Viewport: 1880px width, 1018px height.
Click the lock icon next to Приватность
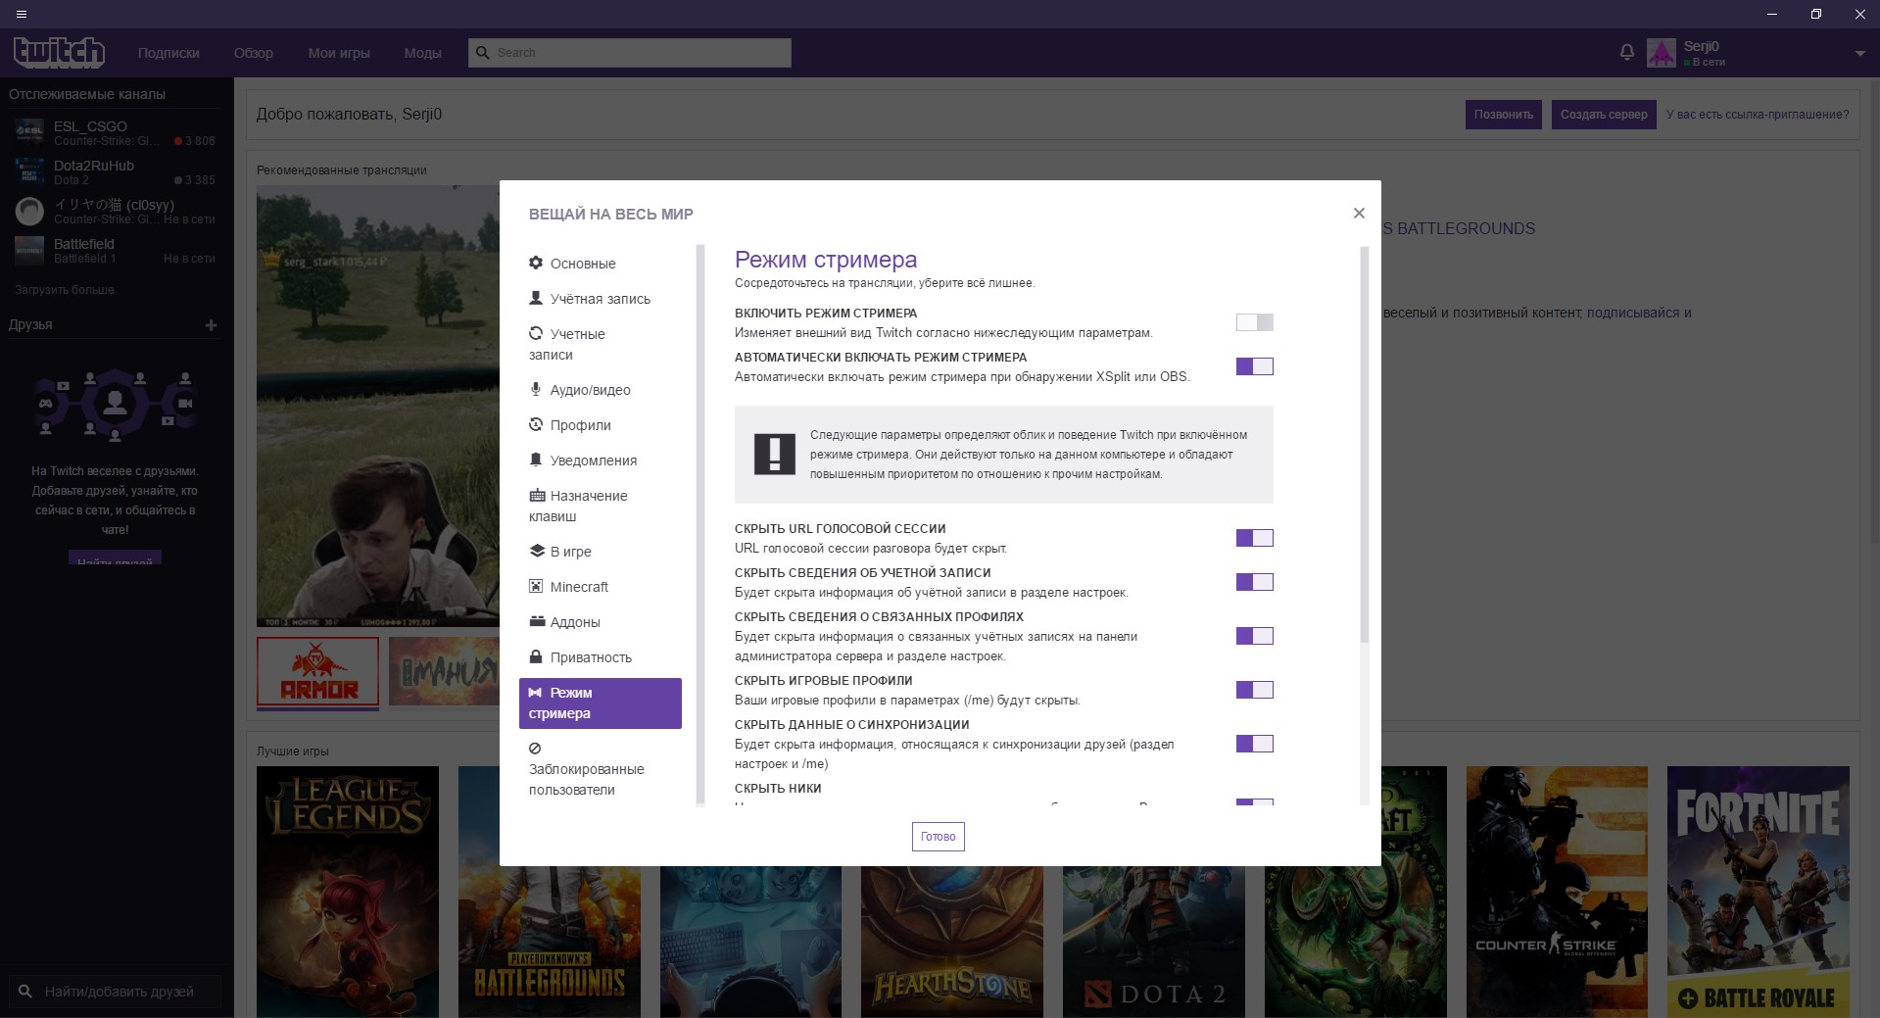(536, 656)
